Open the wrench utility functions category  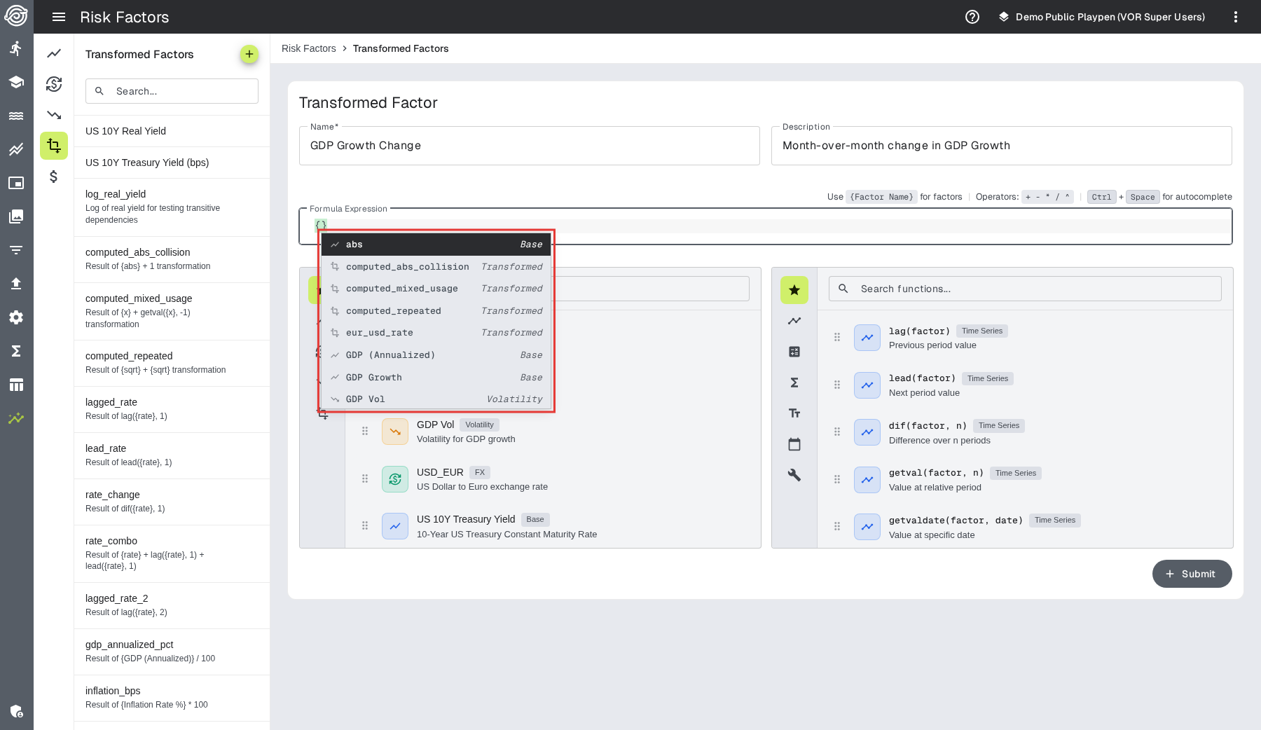[794, 475]
